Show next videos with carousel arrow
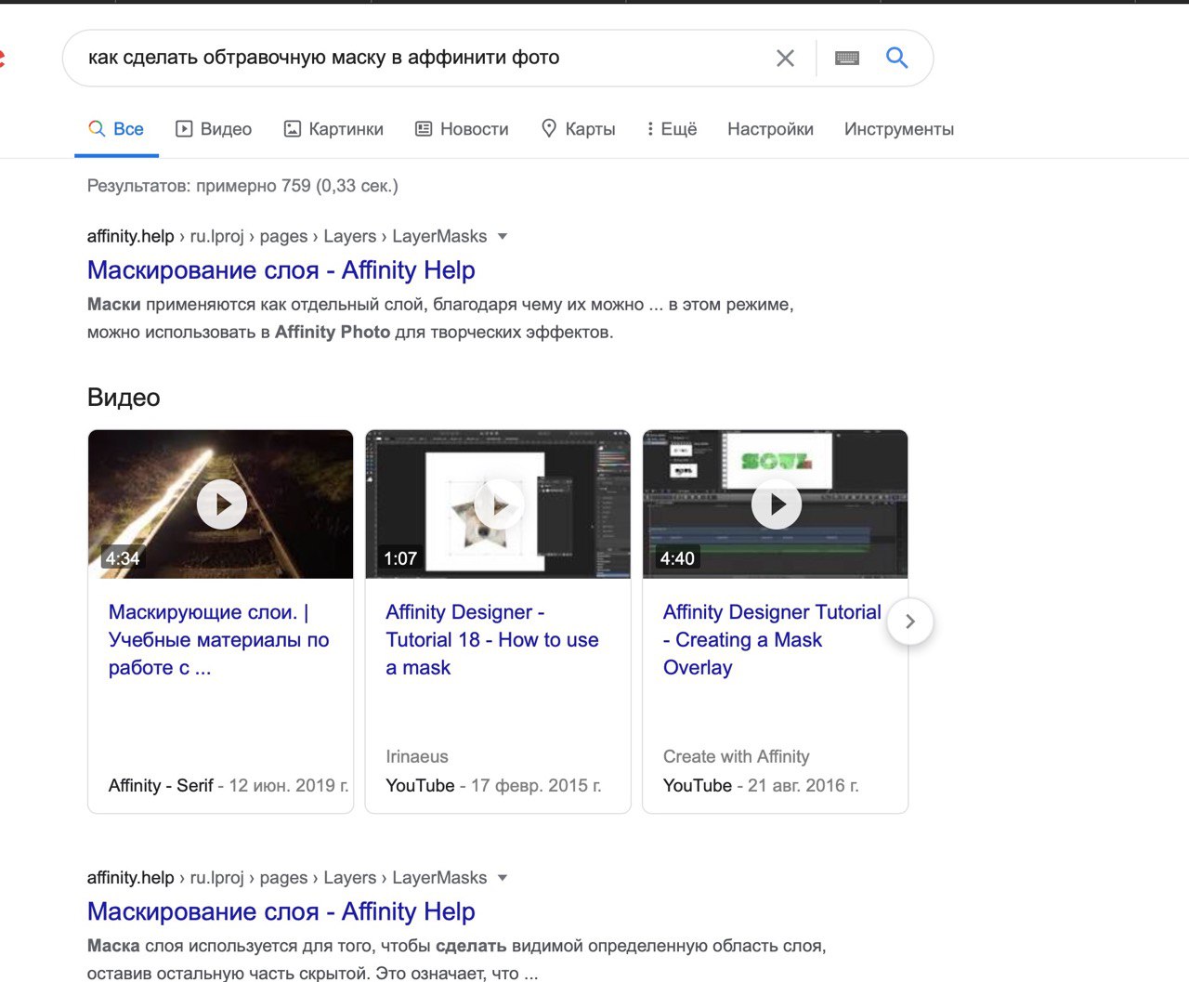 910,622
